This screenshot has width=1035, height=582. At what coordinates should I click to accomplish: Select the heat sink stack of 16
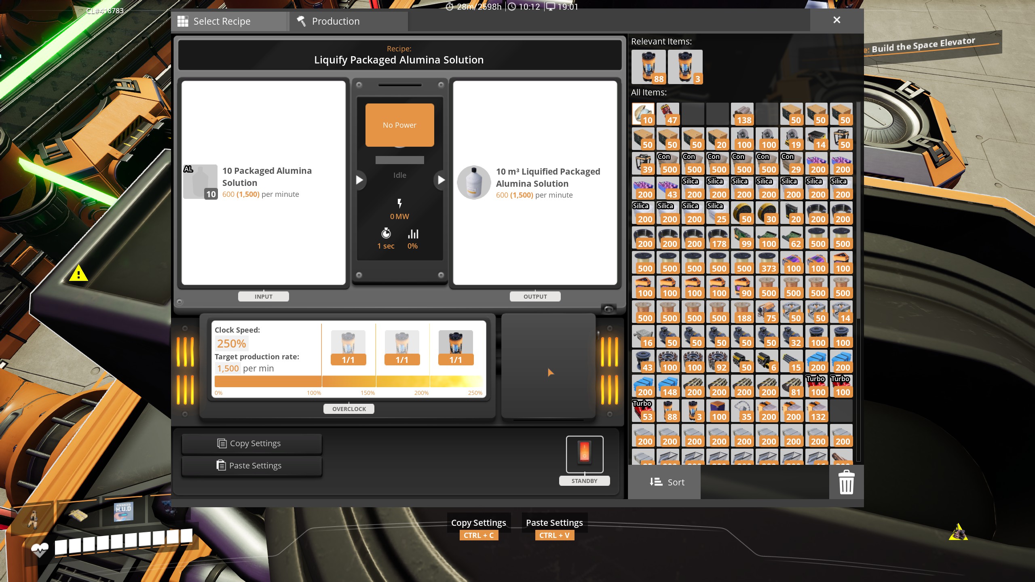click(643, 337)
